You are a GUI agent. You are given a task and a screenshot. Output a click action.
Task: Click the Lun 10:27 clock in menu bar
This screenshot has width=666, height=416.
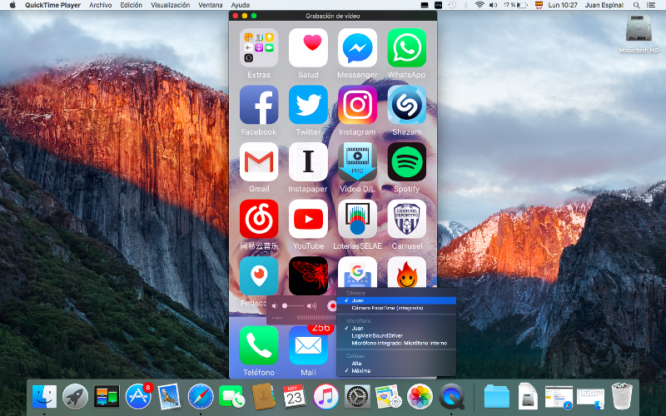tap(563, 5)
